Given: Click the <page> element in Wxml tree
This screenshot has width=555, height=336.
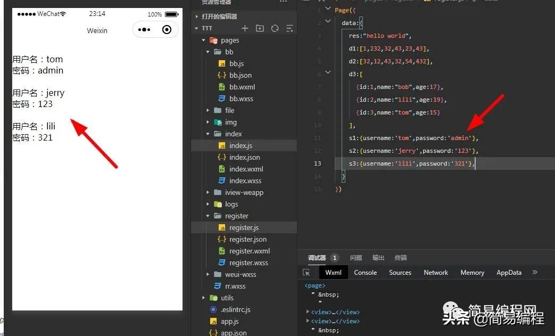Looking at the screenshot, I should tap(314, 285).
